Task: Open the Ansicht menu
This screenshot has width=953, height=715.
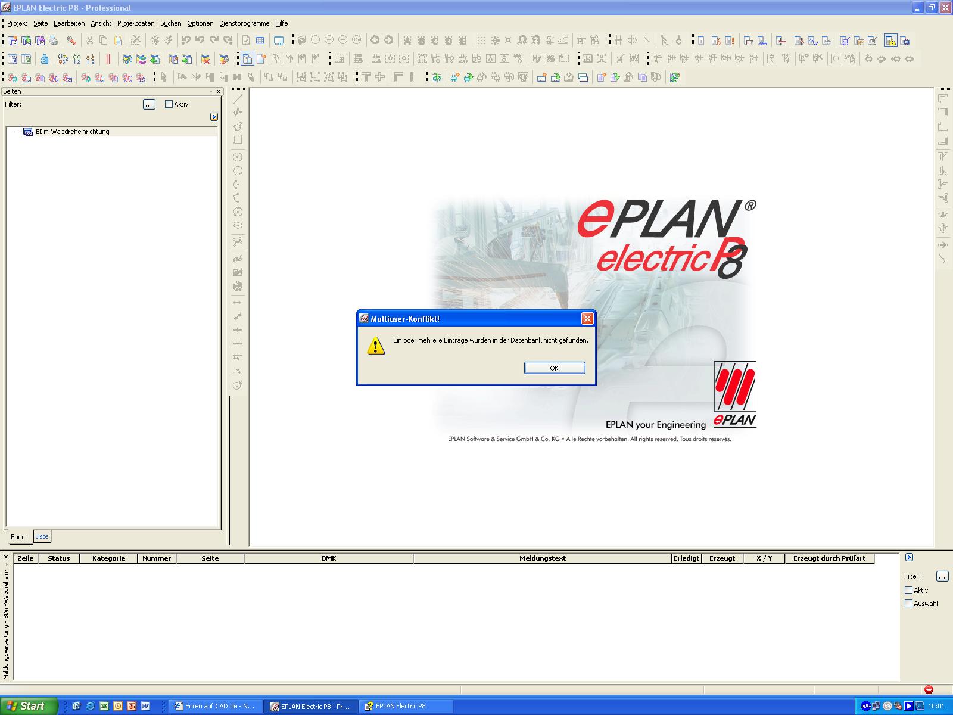Action: coord(101,23)
